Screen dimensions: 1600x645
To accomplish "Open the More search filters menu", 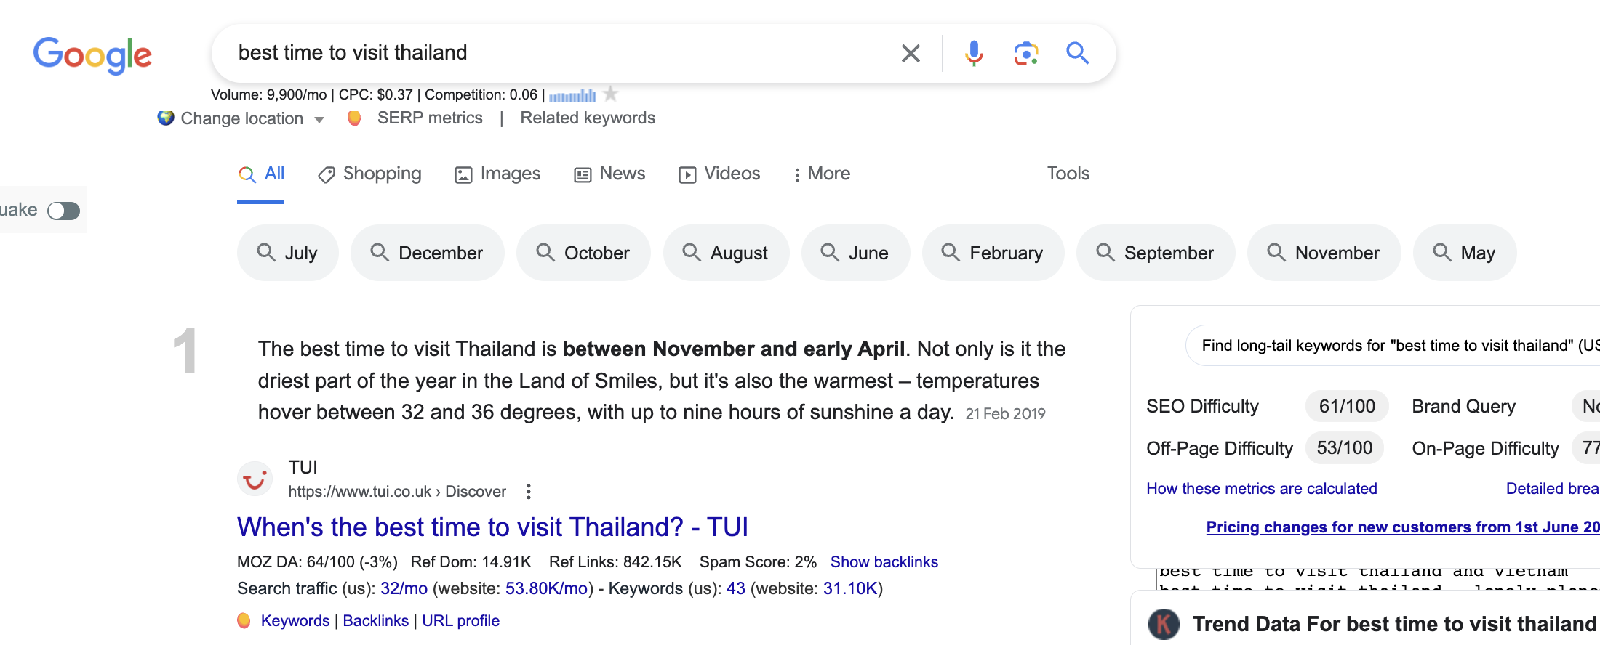I will tap(822, 174).
